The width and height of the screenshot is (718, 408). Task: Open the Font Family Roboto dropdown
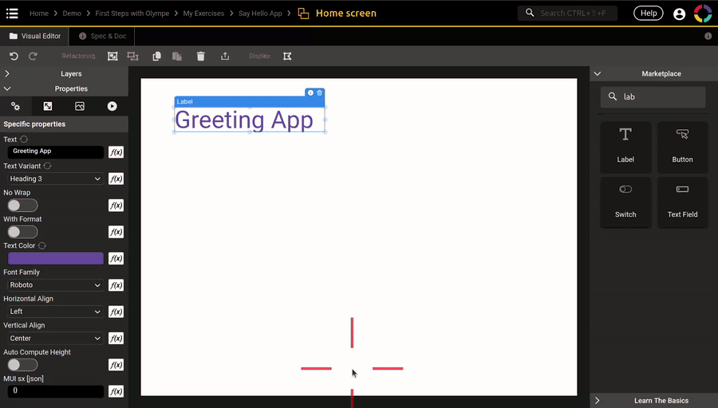[55, 285]
